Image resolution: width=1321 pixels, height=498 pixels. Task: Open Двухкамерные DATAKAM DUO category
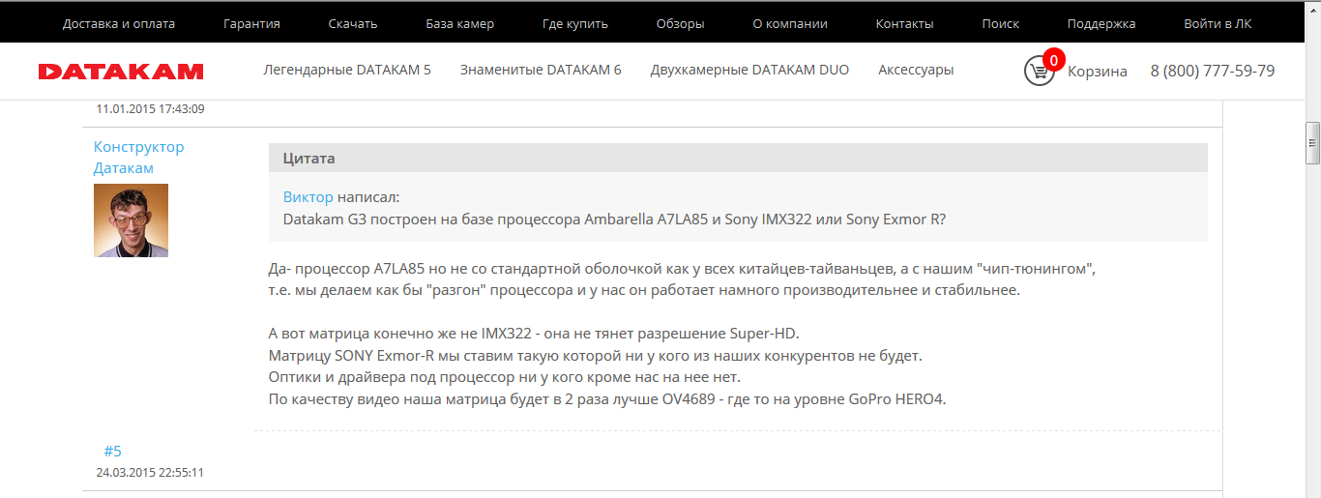click(x=749, y=70)
